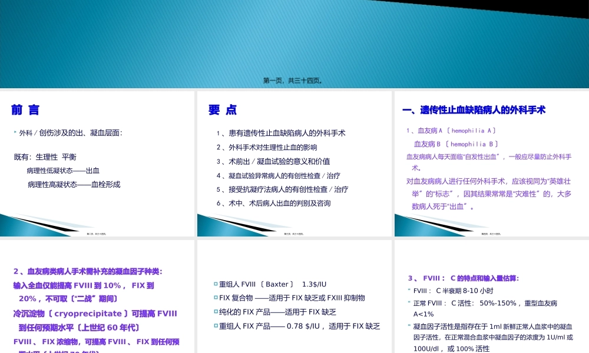This screenshot has width=589, height=353.
Task: Click the 遗传性止血缺陷病人的外科手术 slide
Action: [x=490, y=165]
